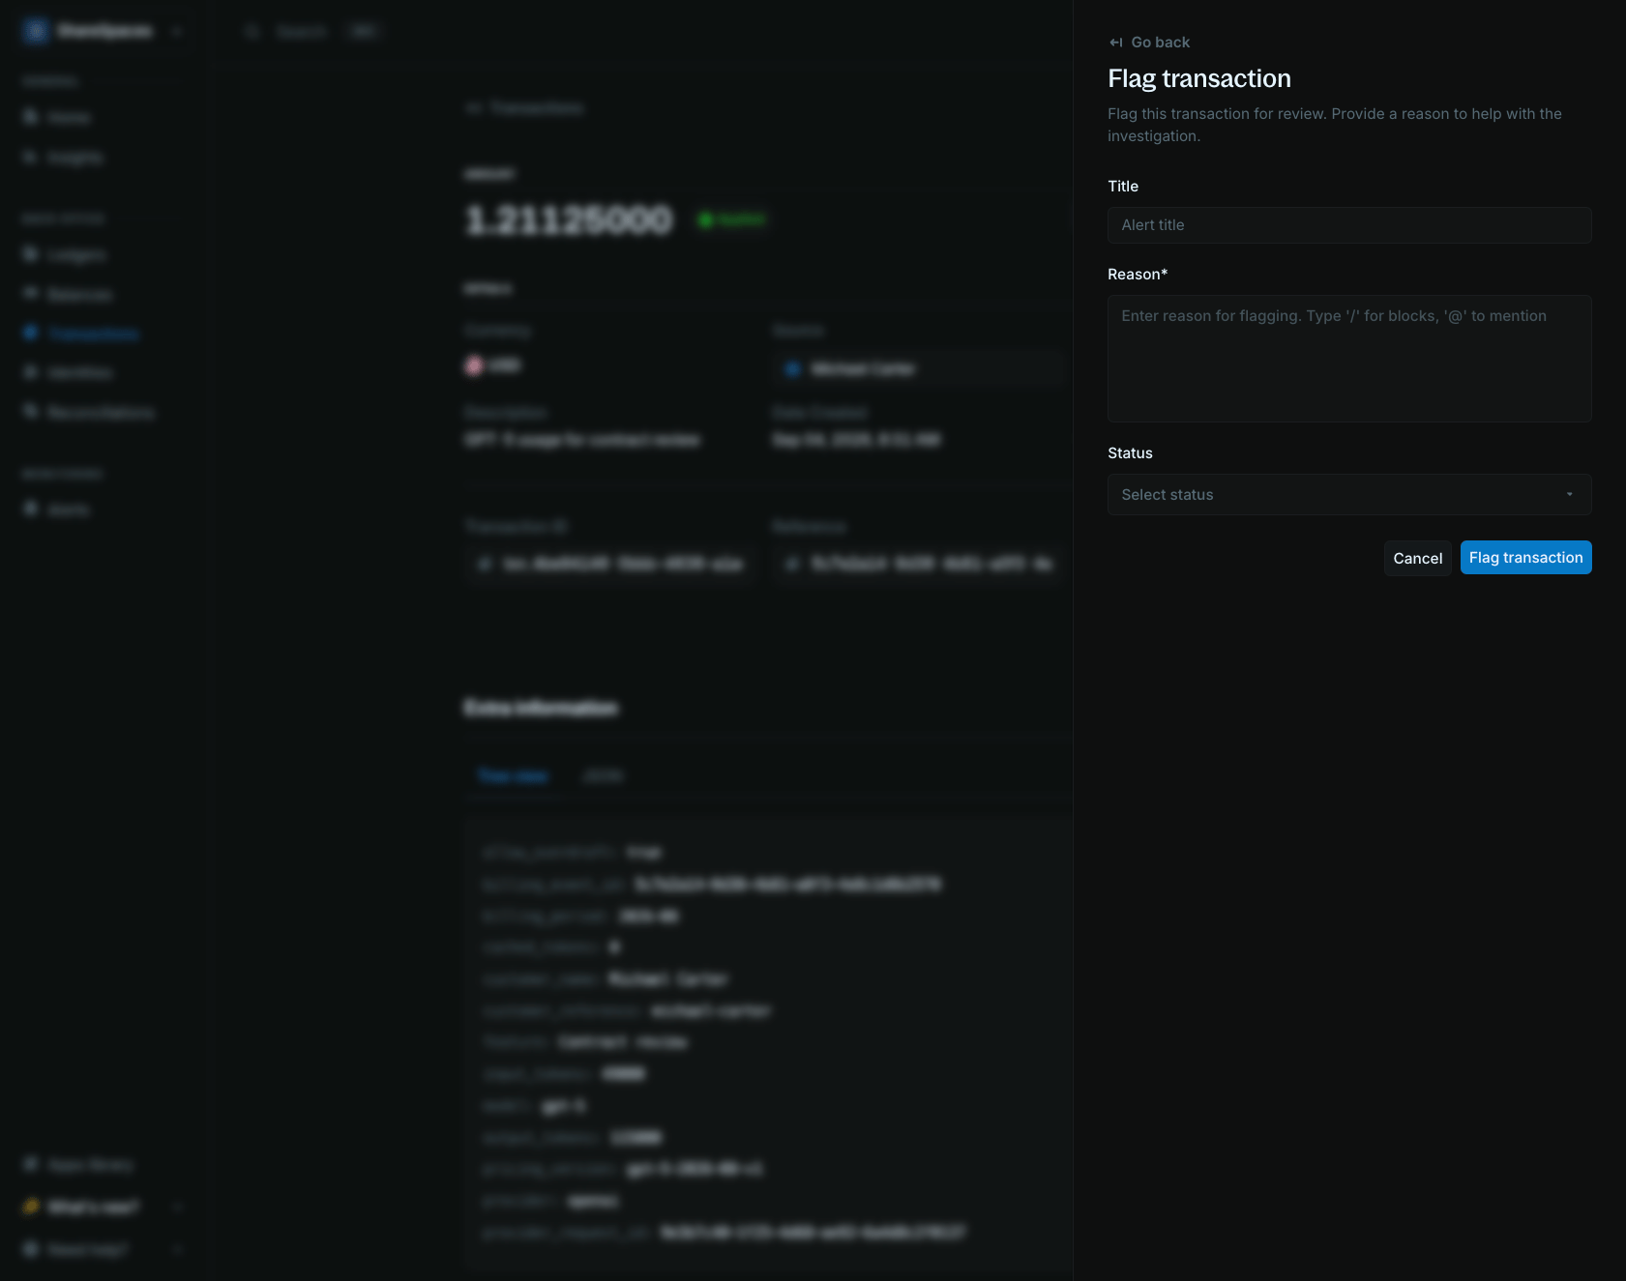Click the status dropdown caret arrow

point(1569,495)
